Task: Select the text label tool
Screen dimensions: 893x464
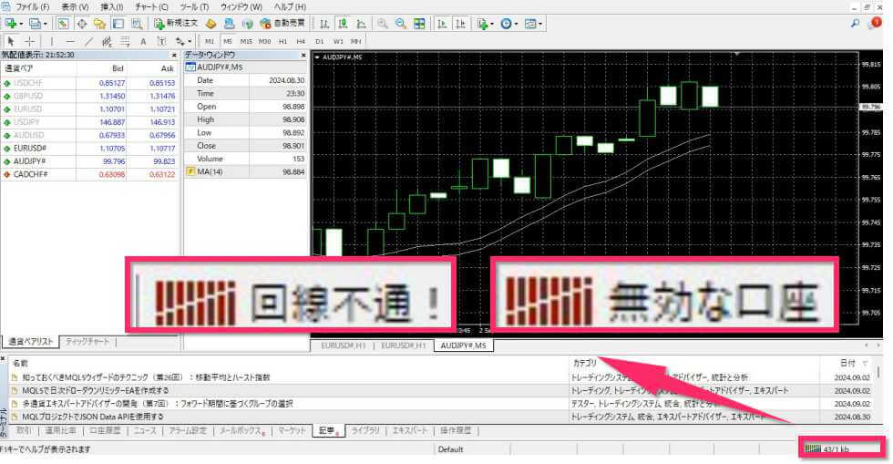Action: 161,41
